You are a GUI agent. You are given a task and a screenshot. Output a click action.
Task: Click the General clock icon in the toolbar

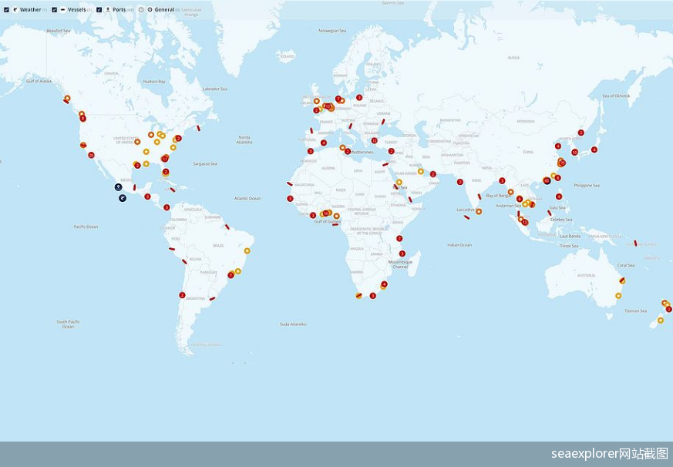click(150, 9)
